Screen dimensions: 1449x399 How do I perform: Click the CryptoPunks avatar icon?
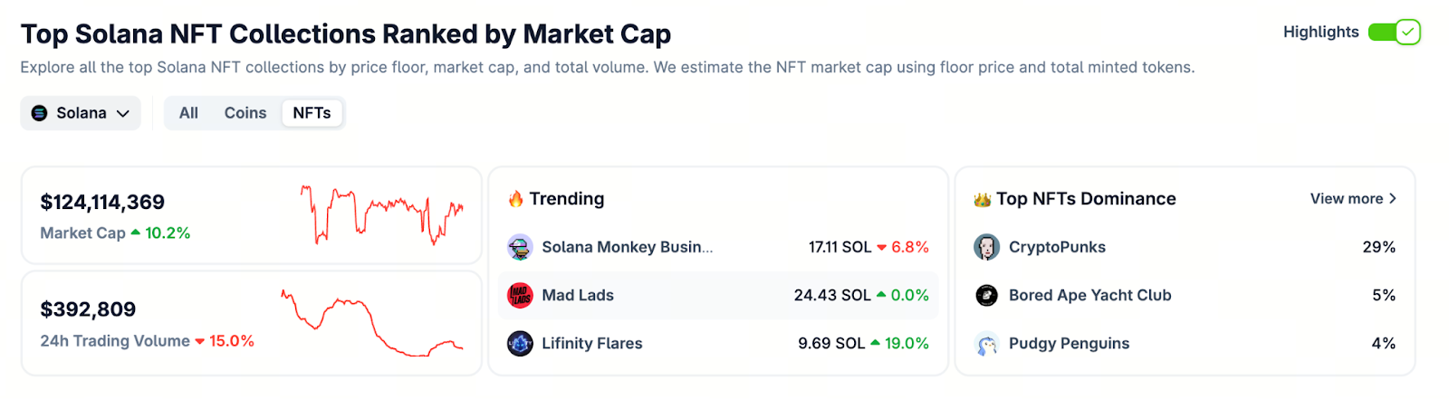(x=986, y=247)
